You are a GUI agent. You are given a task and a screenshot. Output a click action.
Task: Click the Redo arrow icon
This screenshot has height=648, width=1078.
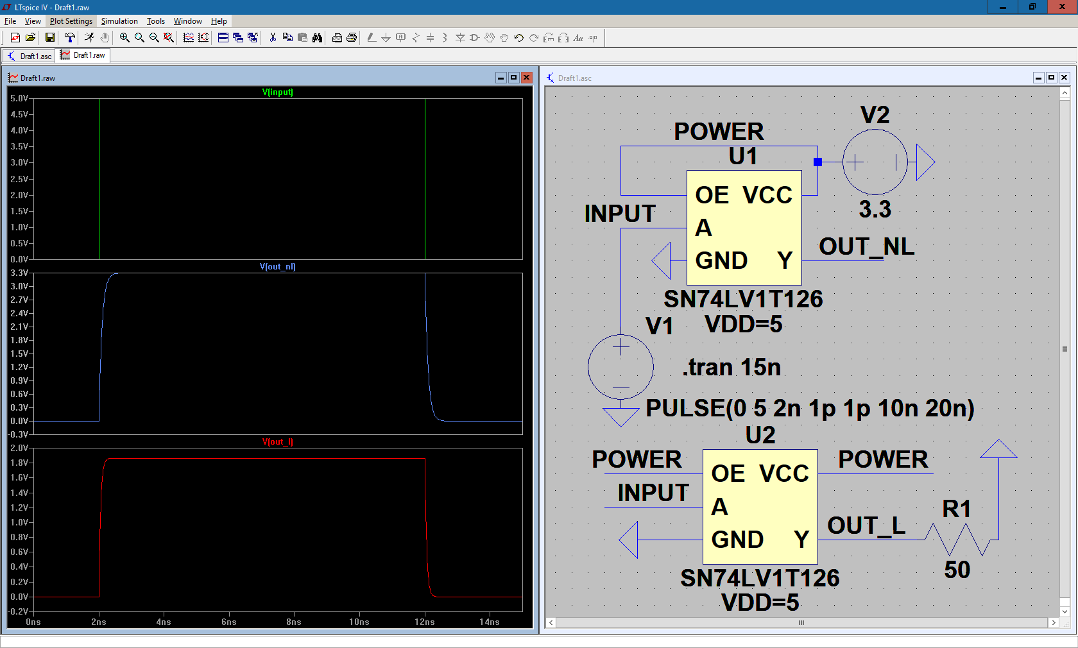(x=534, y=38)
